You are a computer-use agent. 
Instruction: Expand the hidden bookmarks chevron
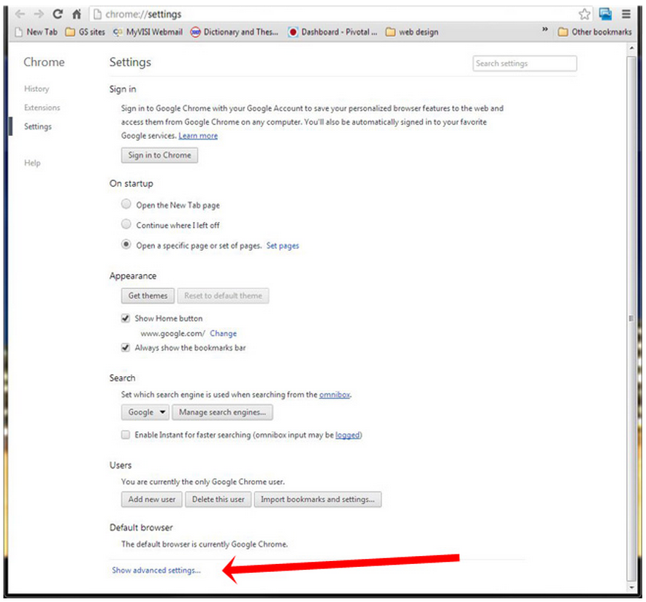544,30
